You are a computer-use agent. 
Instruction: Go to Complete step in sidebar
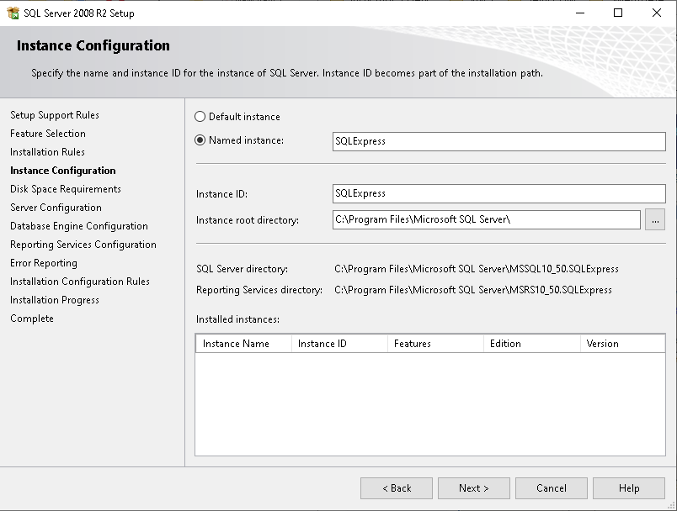(32, 319)
